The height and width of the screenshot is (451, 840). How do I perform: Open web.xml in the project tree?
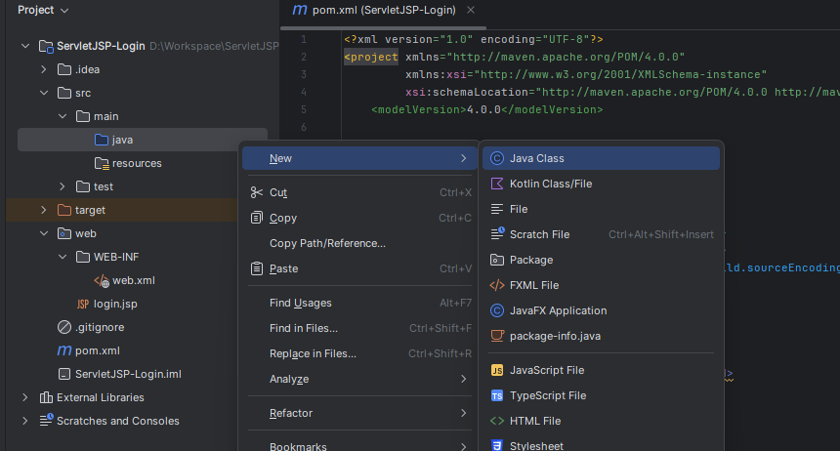tap(134, 280)
